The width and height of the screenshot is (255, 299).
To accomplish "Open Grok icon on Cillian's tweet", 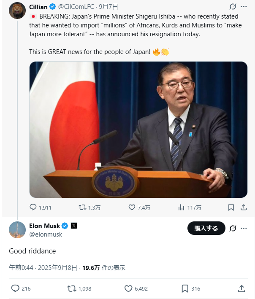I will point(232,7).
